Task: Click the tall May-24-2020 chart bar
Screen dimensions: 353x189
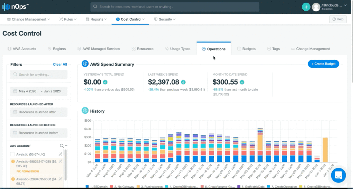Action: 260,145
